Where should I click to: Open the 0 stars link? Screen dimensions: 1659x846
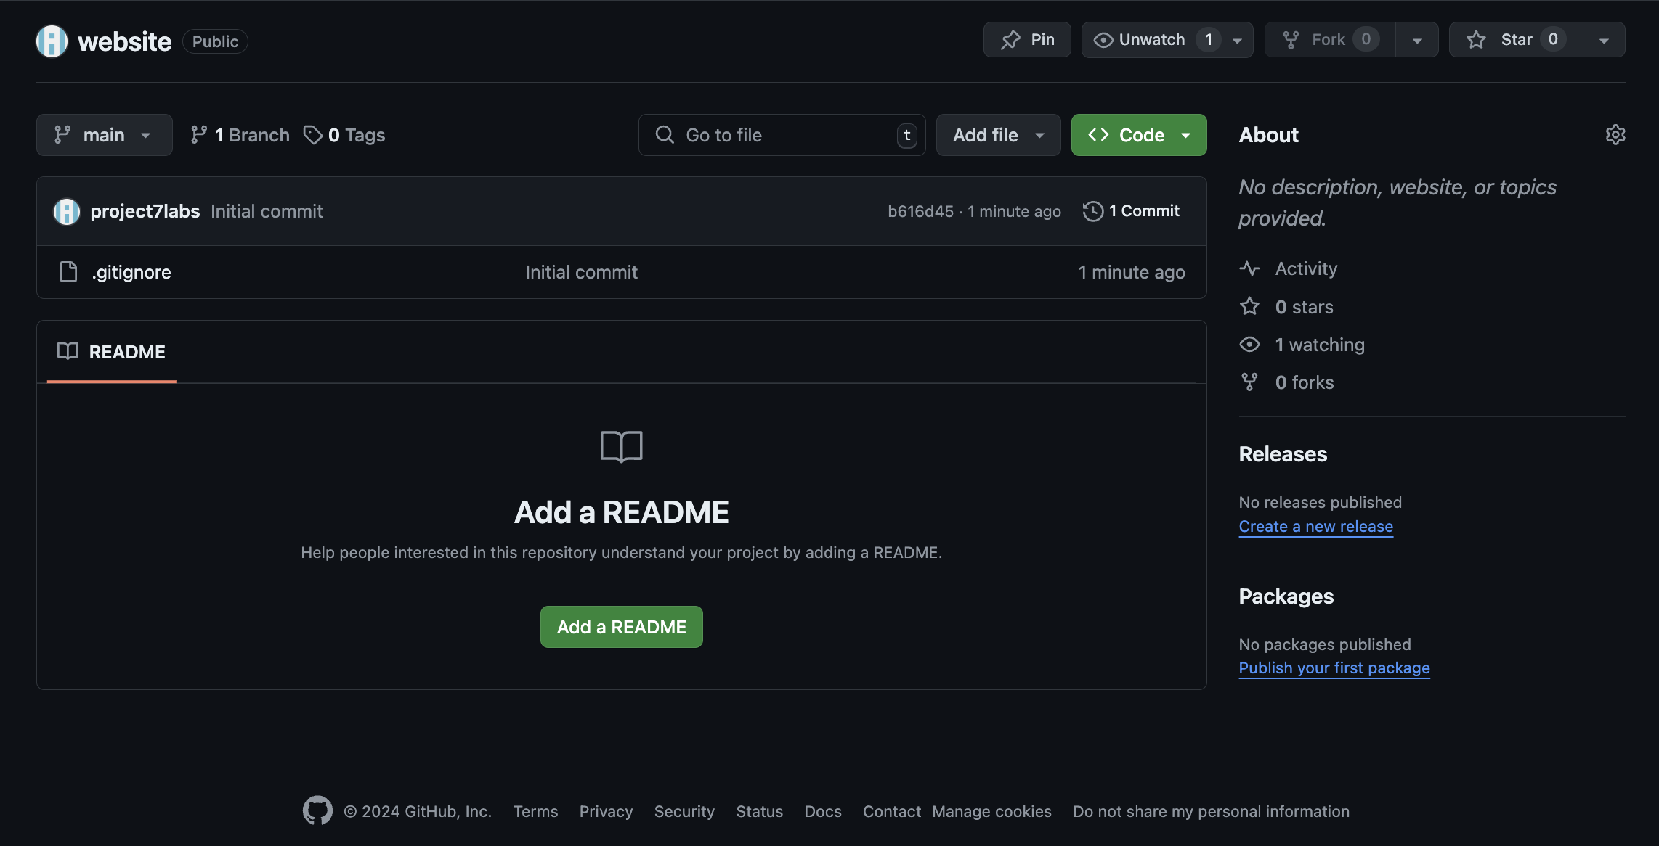tap(1304, 307)
